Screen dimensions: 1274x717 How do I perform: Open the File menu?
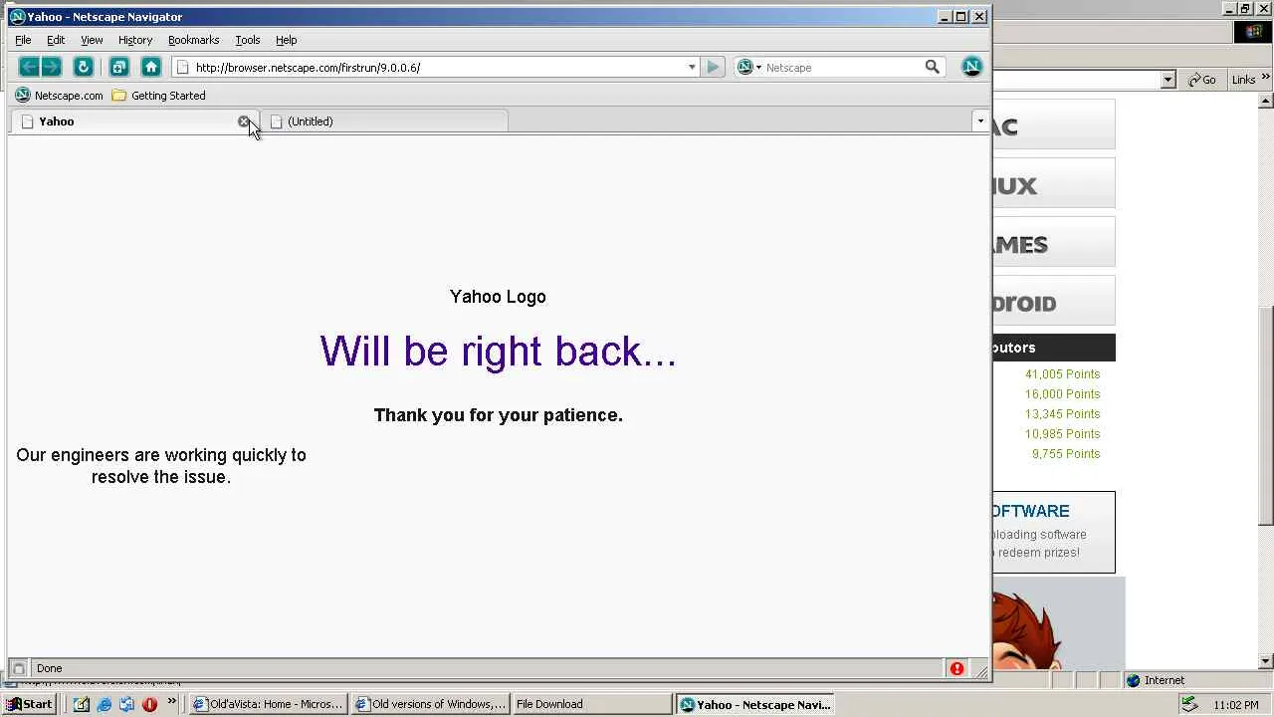pos(23,40)
